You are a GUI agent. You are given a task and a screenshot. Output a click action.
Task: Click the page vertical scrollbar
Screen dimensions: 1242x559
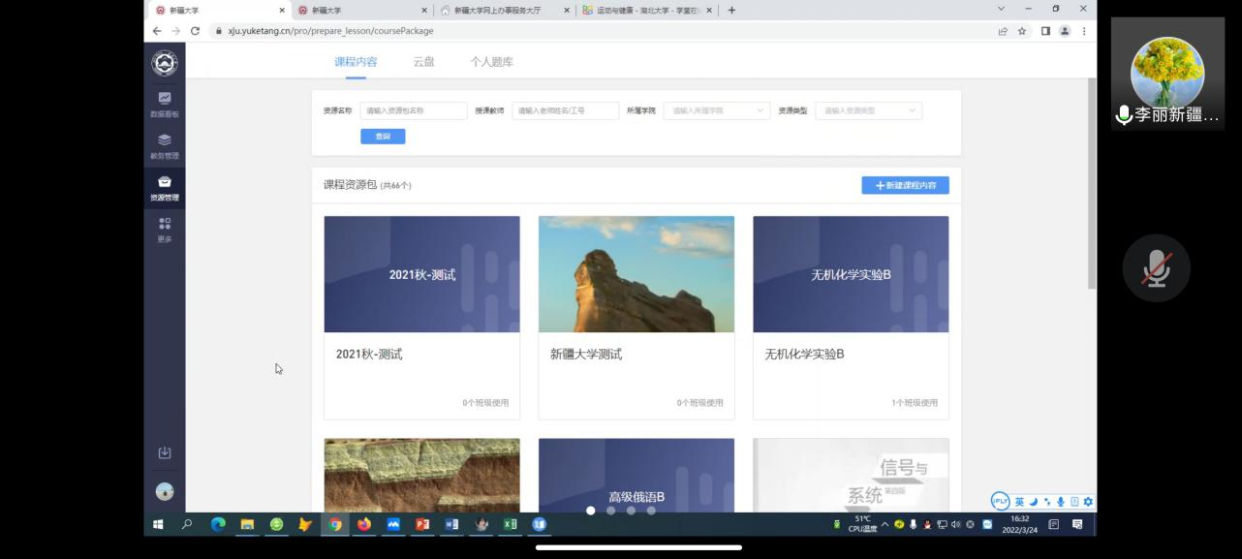click(1092, 184)
